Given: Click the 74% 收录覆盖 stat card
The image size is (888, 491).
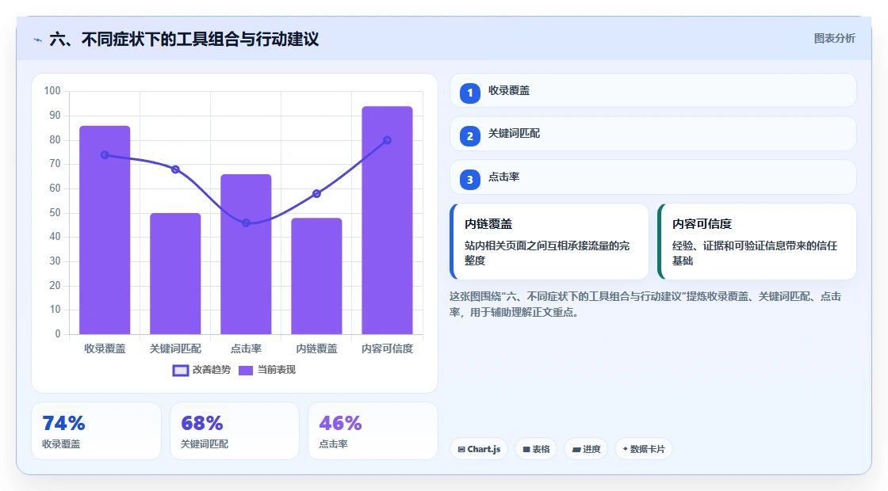Looking at the screenshot, I should coord(96,431).
